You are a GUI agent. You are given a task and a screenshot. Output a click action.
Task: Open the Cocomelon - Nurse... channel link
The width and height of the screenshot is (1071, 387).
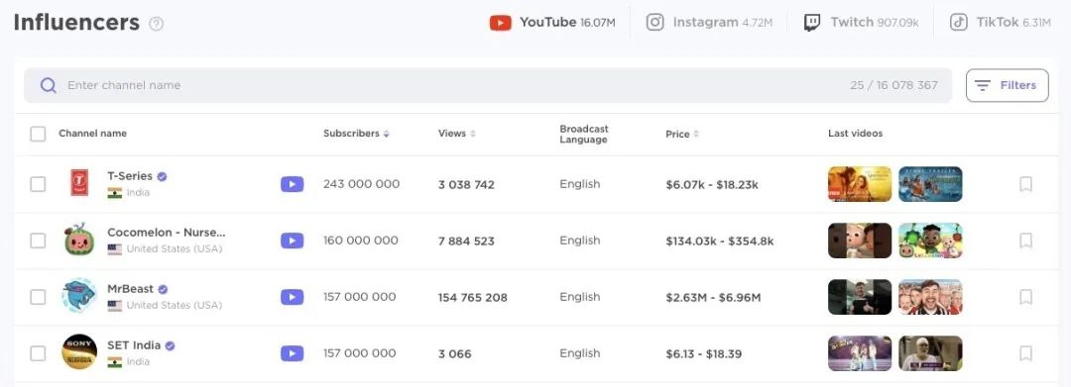tap(166, 233)
